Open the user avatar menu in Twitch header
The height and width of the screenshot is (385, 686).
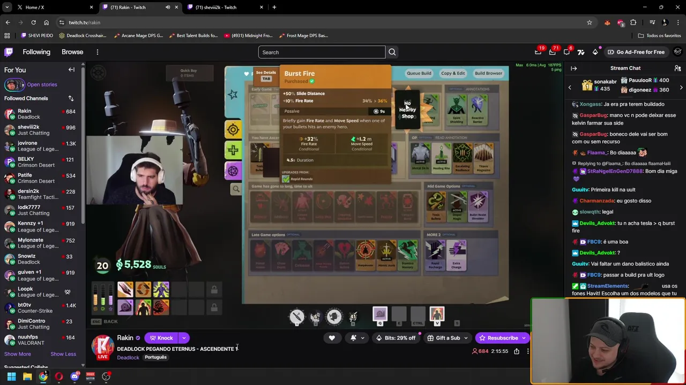677,52
